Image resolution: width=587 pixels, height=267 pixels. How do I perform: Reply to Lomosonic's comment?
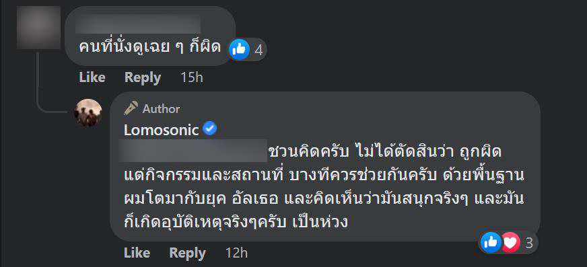[188, 253]
